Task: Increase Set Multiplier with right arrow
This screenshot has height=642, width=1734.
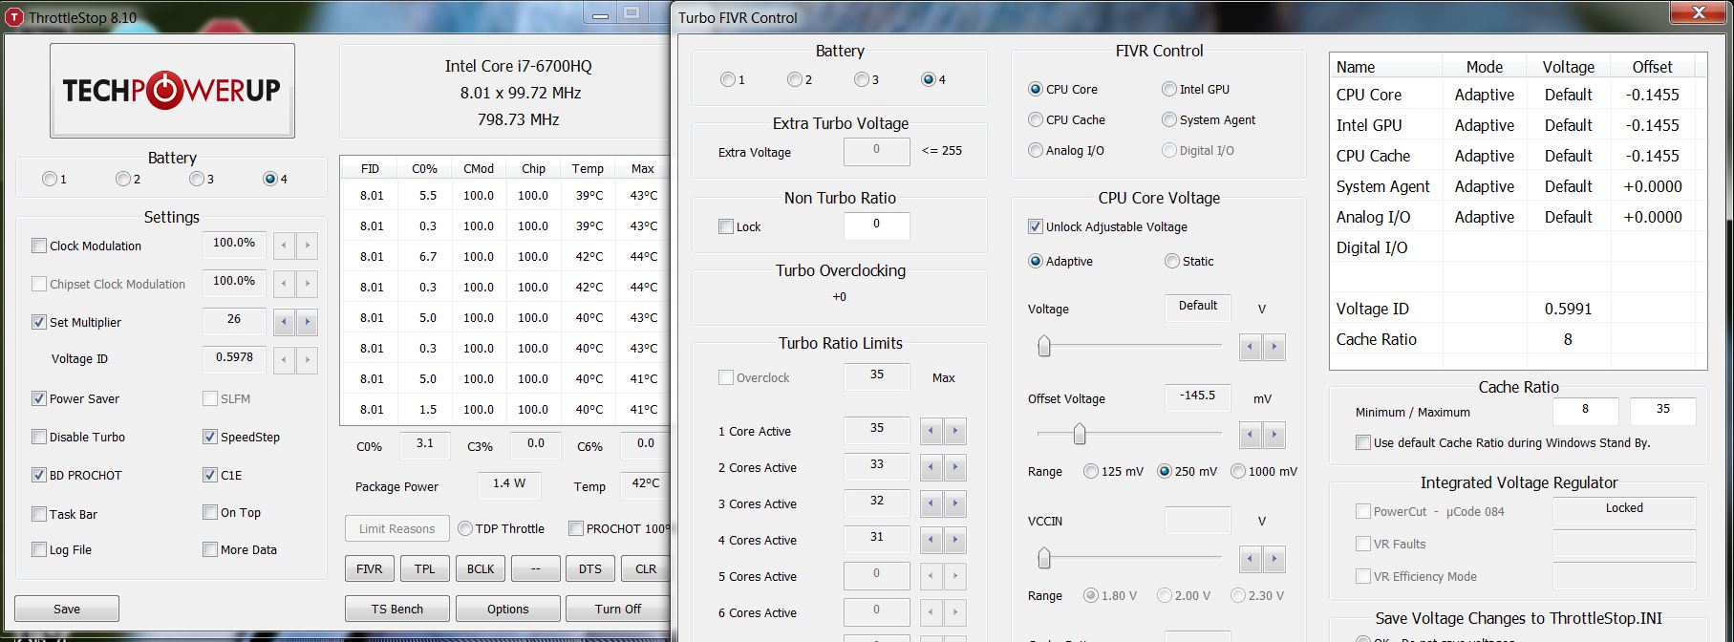Action: [307, 323]
